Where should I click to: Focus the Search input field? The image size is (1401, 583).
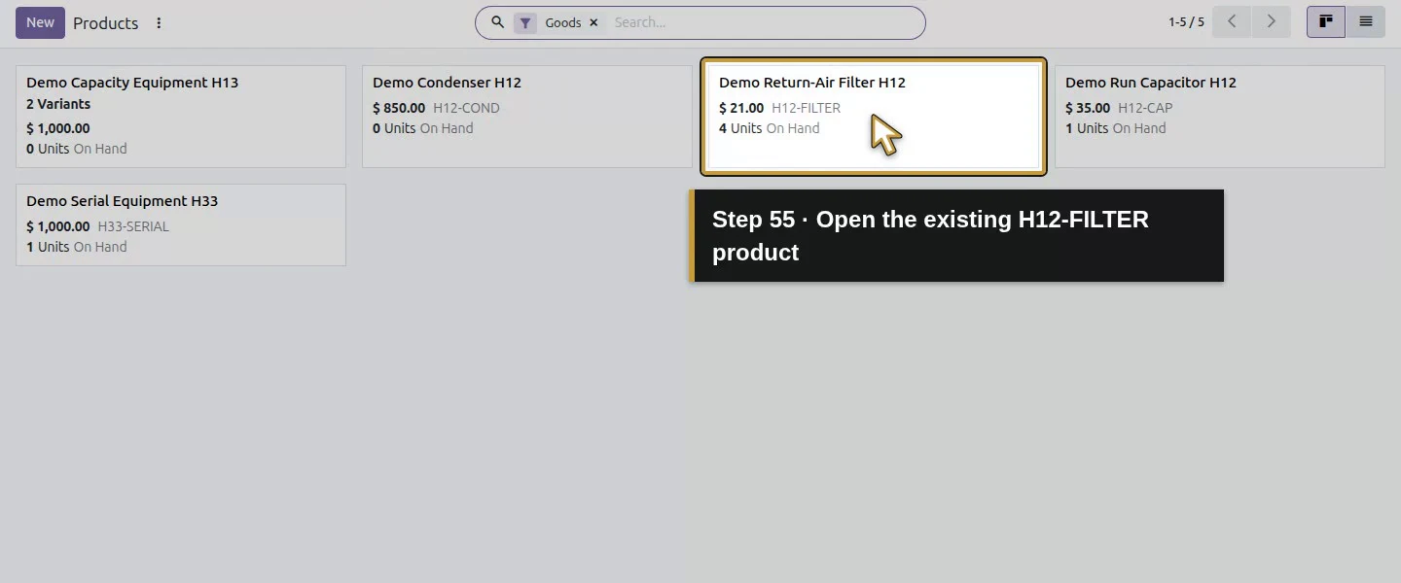tap(764, 22)
